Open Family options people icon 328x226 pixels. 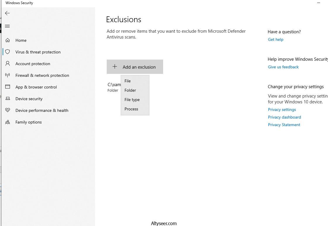pos(8,122)
